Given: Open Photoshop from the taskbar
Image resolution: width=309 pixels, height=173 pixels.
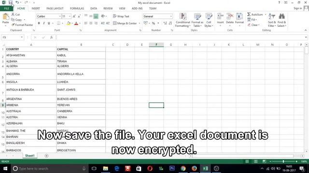Looking at the screenshot, I should click(x=172, y=169).
